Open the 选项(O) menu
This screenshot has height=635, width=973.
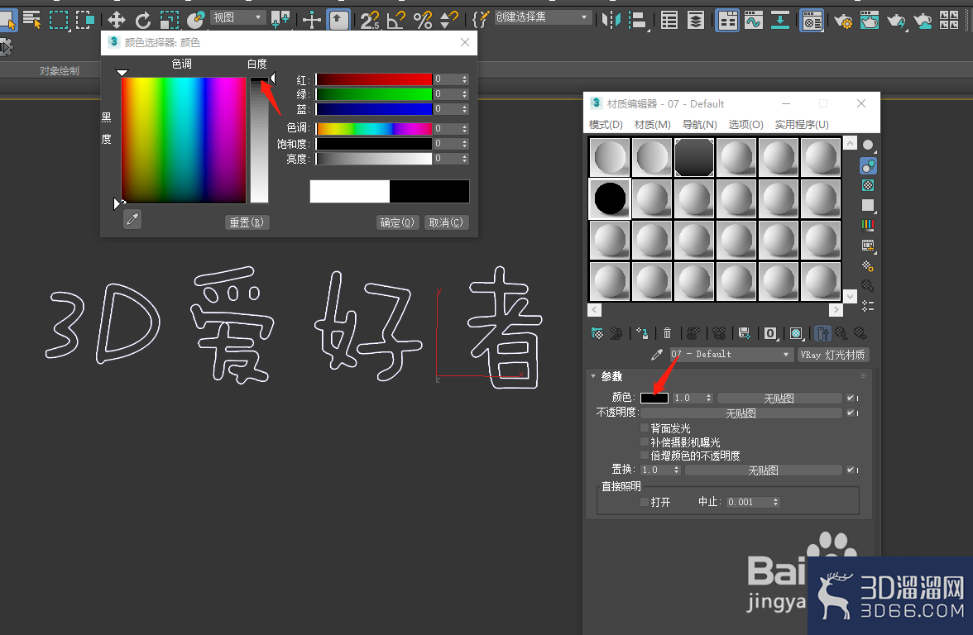click(x=746, y=125)
